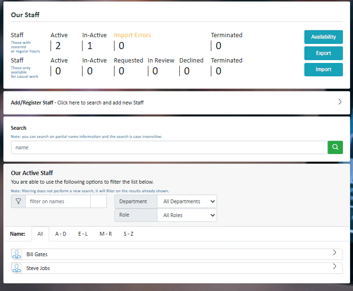The height and width of the screenshot is (291, 353).
Task: Click the Availability button
Action: [x=323, y=37]
